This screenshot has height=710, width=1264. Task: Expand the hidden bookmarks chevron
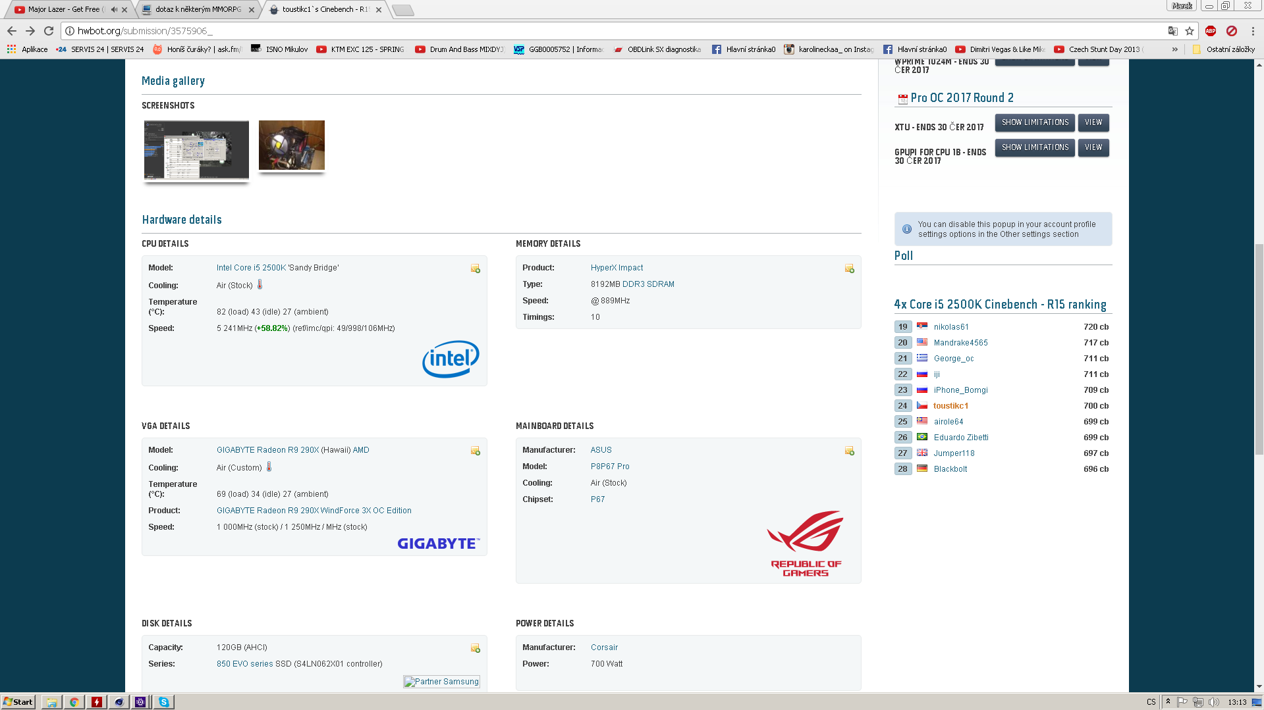pos(1174,49)
